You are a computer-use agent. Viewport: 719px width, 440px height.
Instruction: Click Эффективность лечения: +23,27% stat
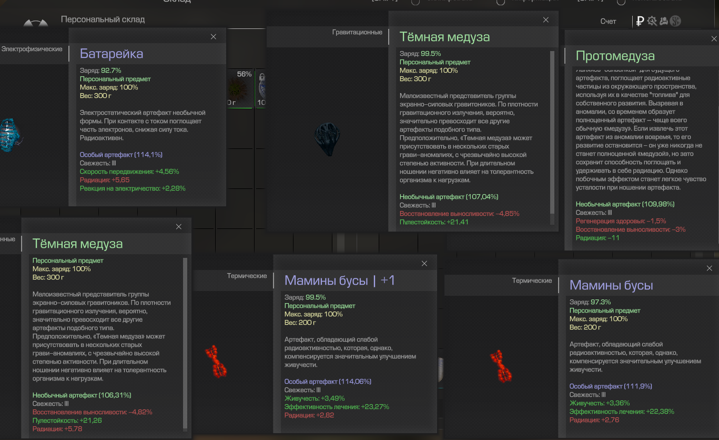tap(337, 407)
